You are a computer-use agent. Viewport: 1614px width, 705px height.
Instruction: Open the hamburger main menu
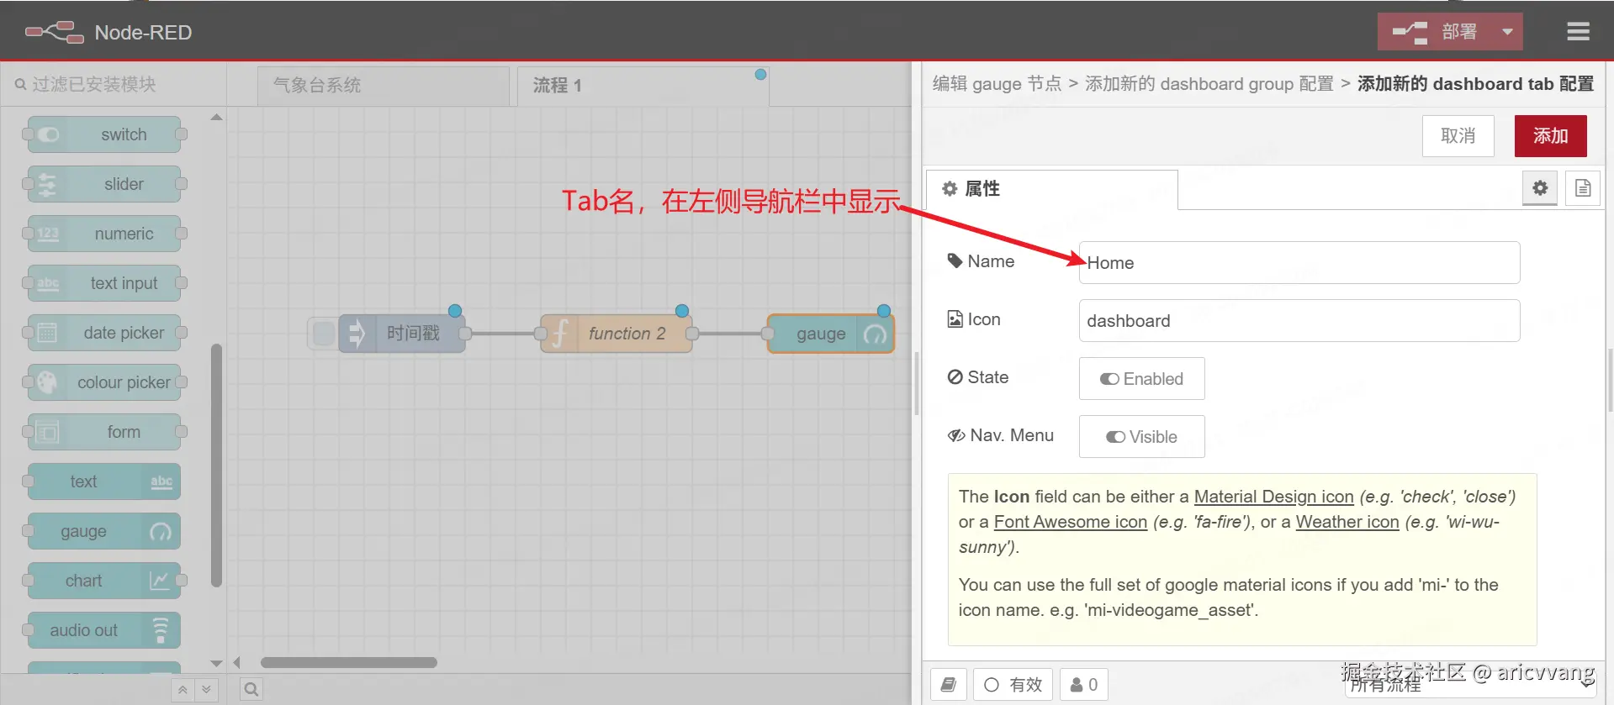[1578, 32]
